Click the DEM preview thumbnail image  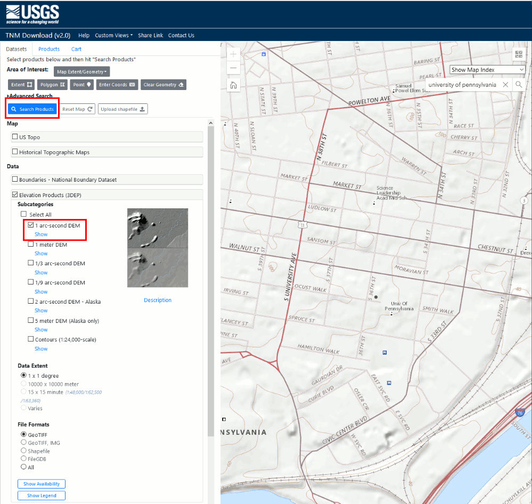[x=158, y=248]
